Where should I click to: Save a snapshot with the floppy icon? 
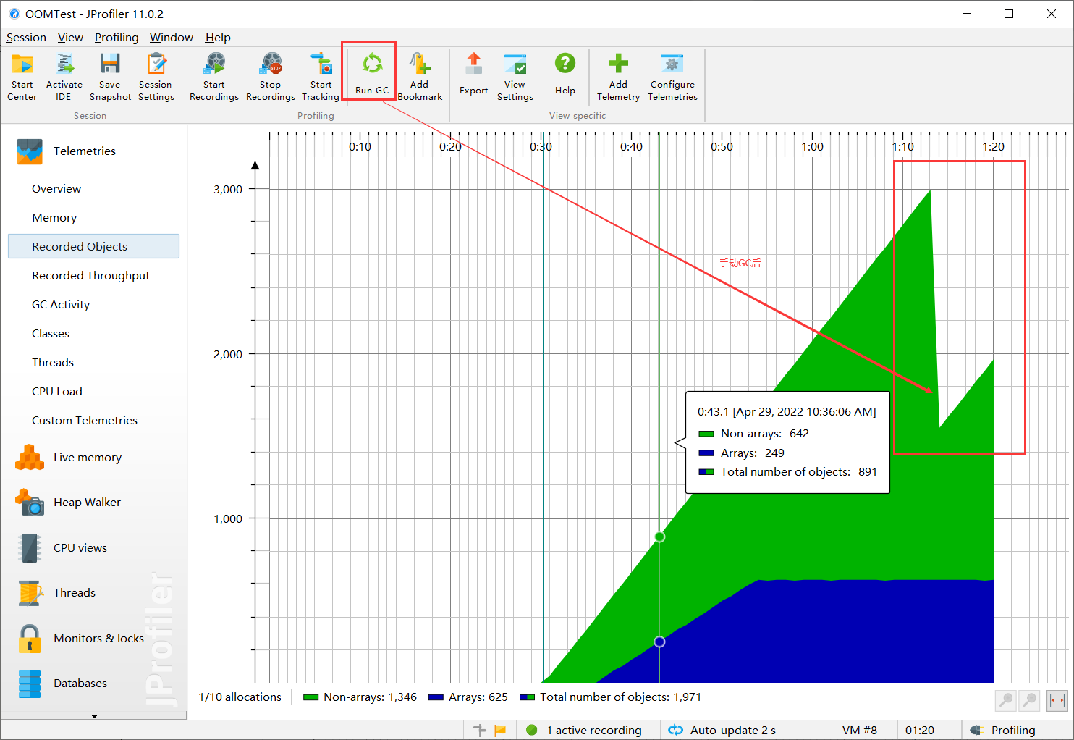click(110, 76)
